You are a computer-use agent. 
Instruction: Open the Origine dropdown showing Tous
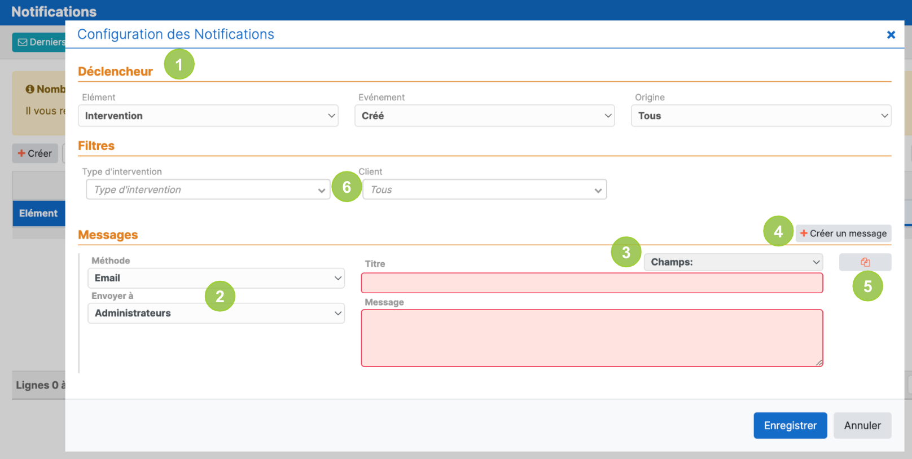761,116
